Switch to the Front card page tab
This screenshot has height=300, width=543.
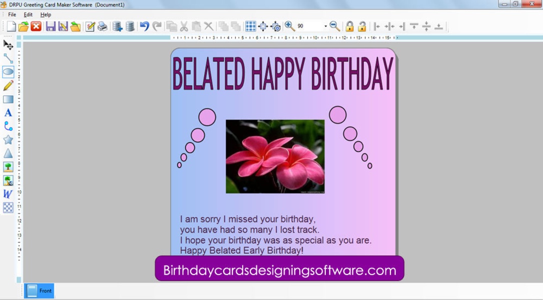coord(39,290)
